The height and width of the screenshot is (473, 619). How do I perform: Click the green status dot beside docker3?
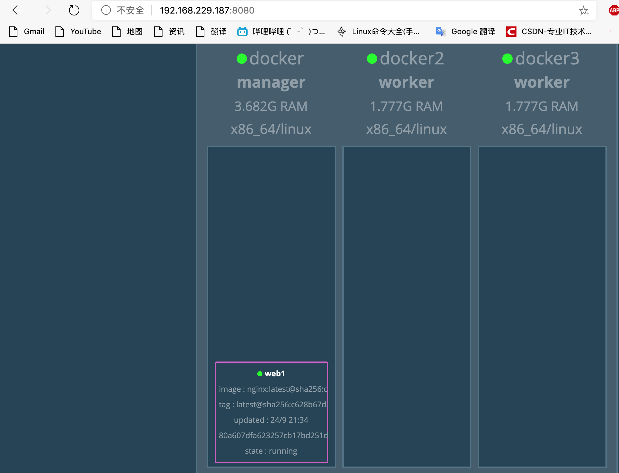point(507,59)
